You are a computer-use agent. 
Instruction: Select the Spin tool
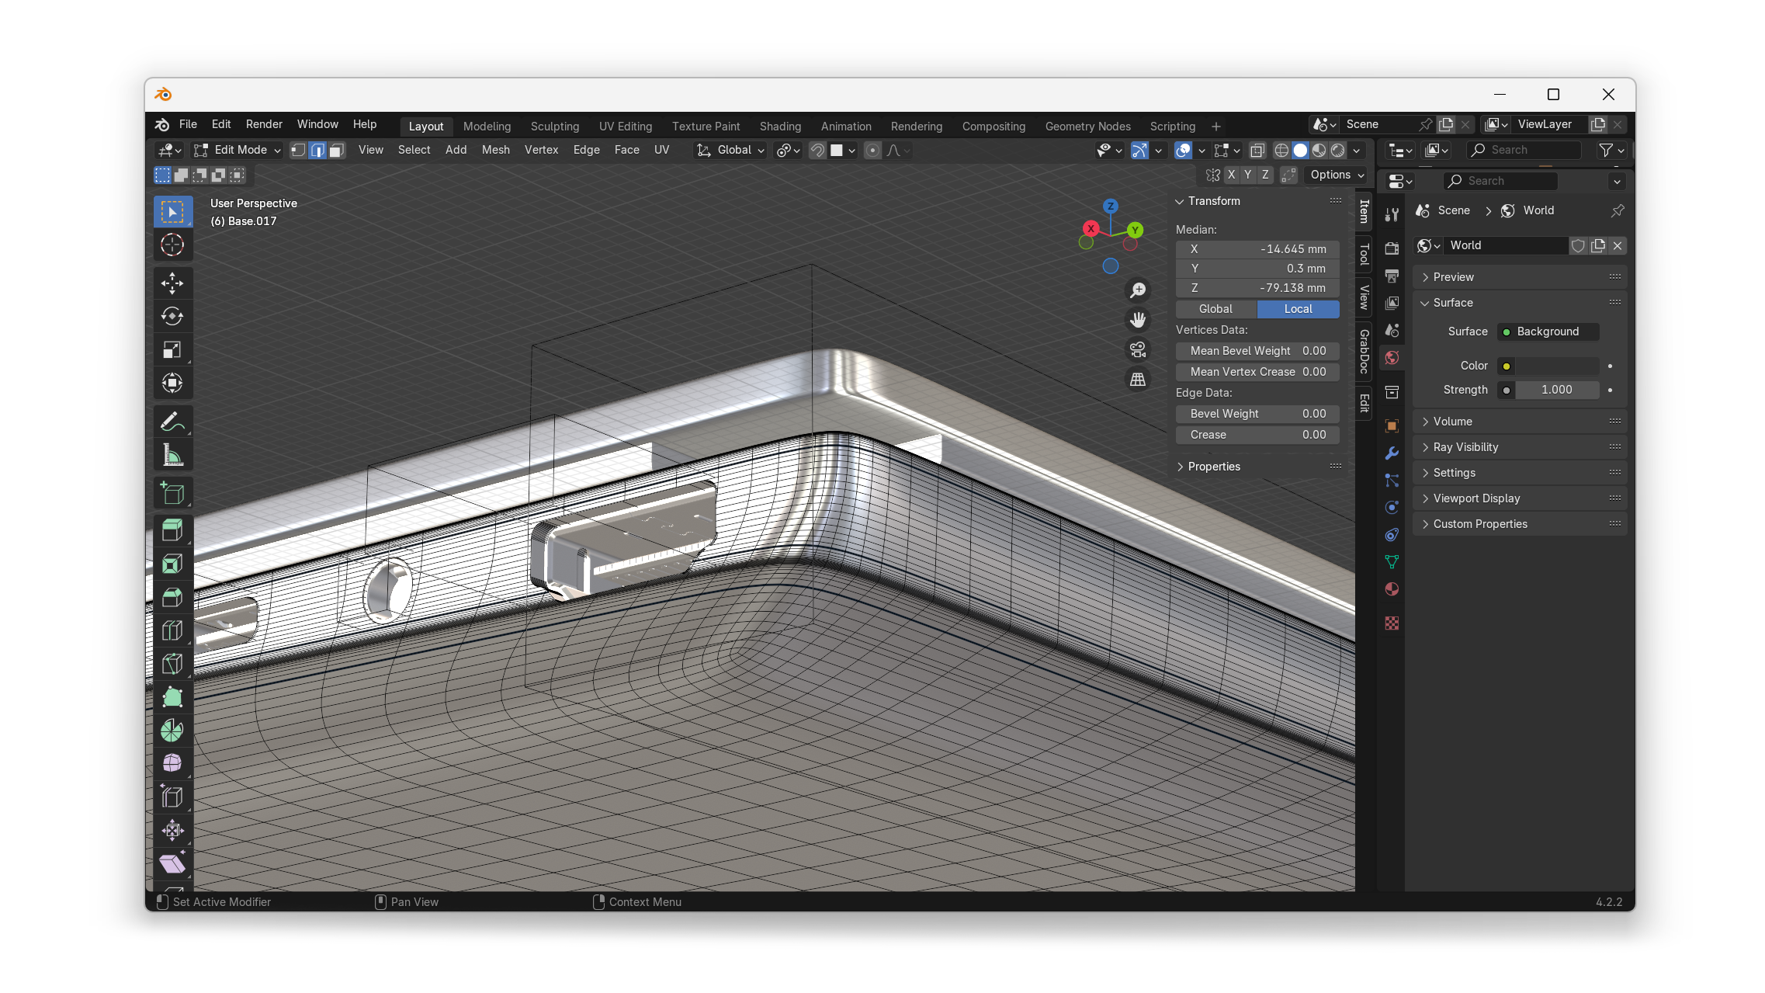coord(172,731)
